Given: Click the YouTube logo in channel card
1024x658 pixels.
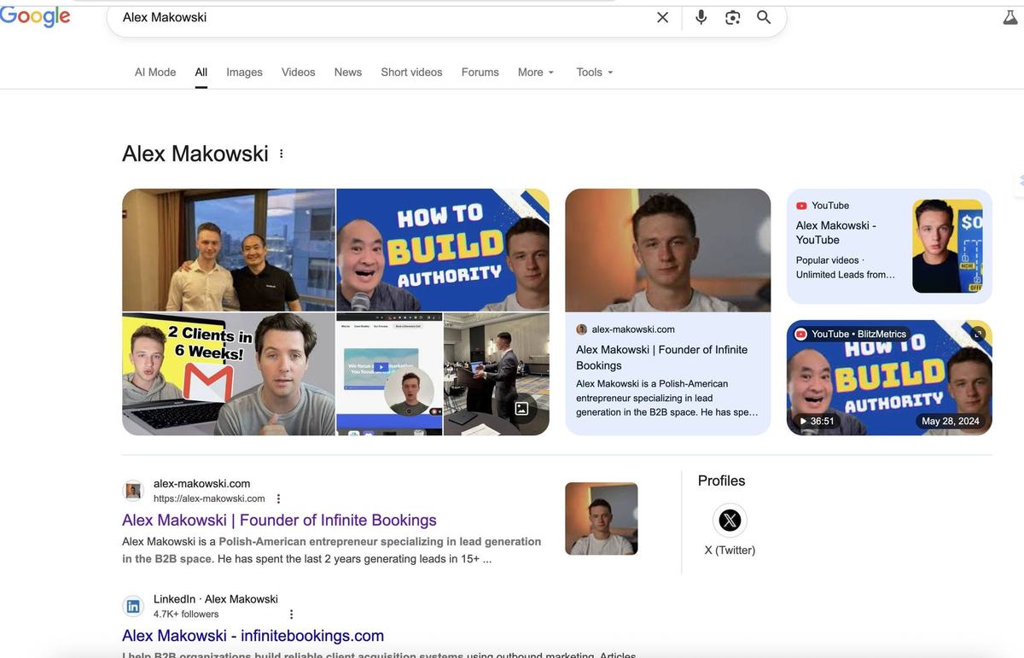Looking at the screenshot, I should pos(801,206).
